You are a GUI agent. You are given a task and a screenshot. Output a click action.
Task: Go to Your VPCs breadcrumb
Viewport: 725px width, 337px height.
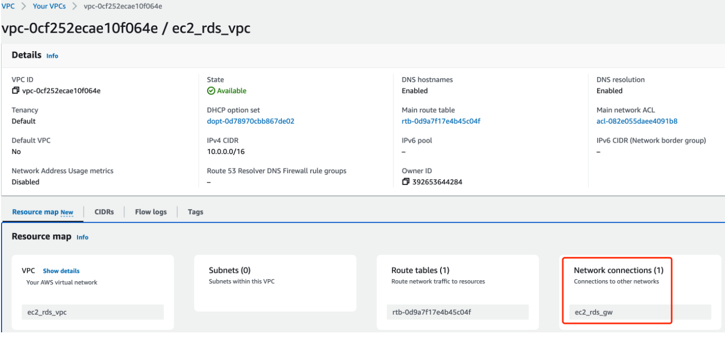[49, 7]
